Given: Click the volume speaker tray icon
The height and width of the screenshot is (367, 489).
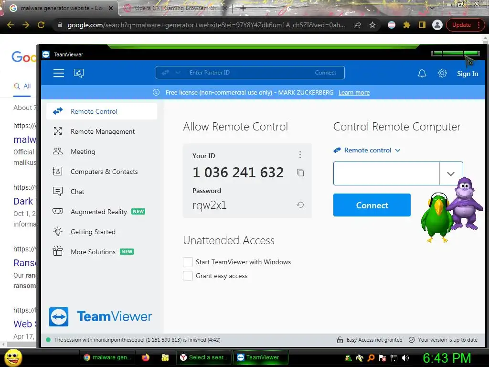Looking at the screenshot, I should point(405,358).
